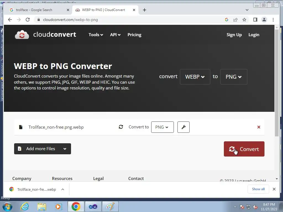
Task: Click the Legal footer heading
Action: point(98,179)
